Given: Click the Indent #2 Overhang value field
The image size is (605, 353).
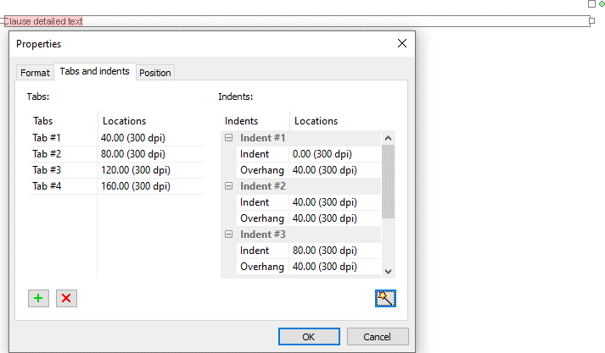Looking at the screenshot, I should pos(333,218).
